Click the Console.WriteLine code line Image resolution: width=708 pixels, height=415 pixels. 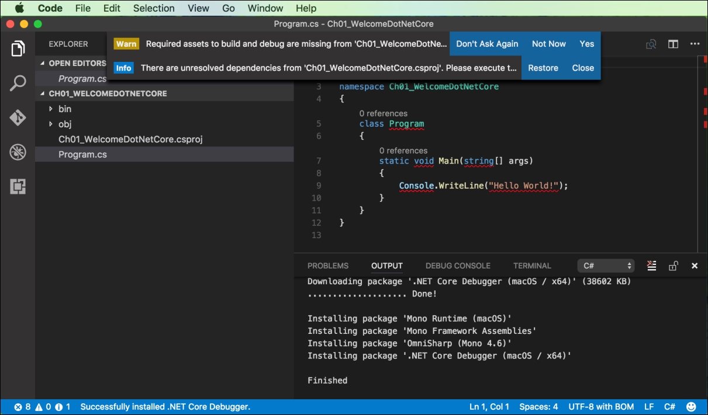pyautogui.click(x=483, y=186)
